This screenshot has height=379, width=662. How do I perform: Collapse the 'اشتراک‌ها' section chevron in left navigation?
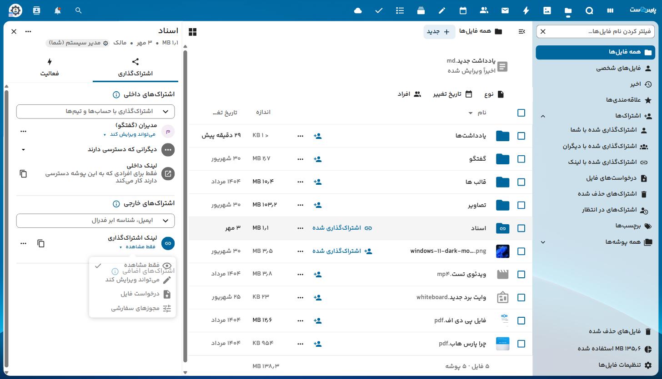[543, 116]
